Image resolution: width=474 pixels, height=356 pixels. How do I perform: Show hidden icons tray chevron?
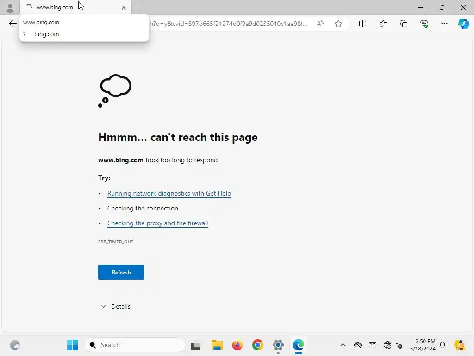click(x=343, y=345)
